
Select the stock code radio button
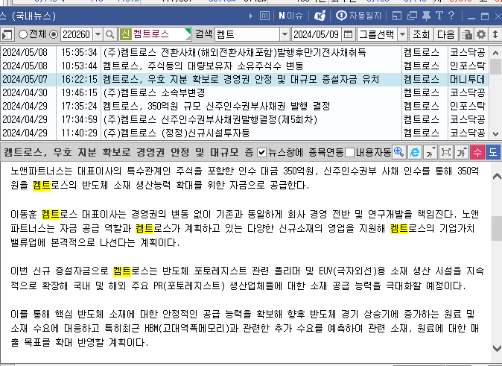tap(54, 34)
